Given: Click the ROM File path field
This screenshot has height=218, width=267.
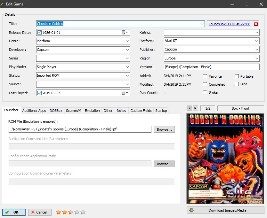Looking at the screenshot, I should coord(80,129).
